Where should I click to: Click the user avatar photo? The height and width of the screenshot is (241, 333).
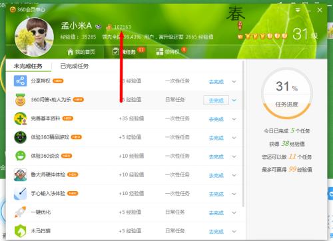pos(34,37)
